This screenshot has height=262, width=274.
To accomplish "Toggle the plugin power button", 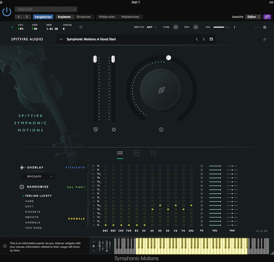I will pos(7,12).
